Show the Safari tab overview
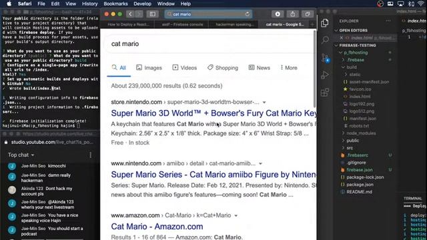The height and width of the screenshot is (240, 427). [308, 14]
